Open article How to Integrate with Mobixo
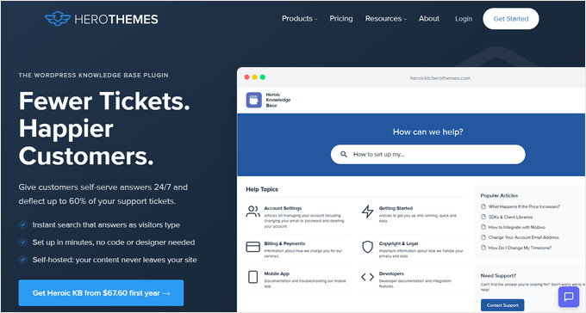The image size is (586, 313). [516, 227]
